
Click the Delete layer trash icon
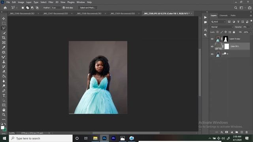tap(247, 132)
